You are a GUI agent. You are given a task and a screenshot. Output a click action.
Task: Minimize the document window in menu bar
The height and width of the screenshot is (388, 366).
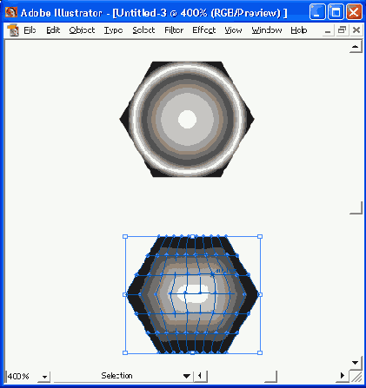tap(328, 30)
